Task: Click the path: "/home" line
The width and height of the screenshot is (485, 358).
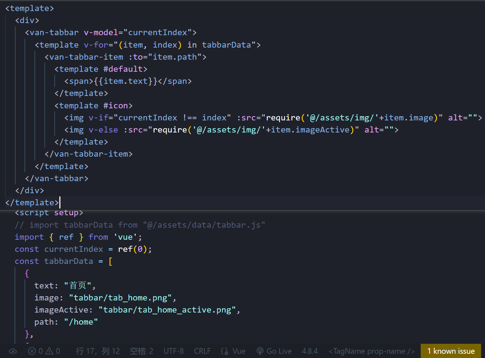Action: pyautogui.click(x=66, y=322)
